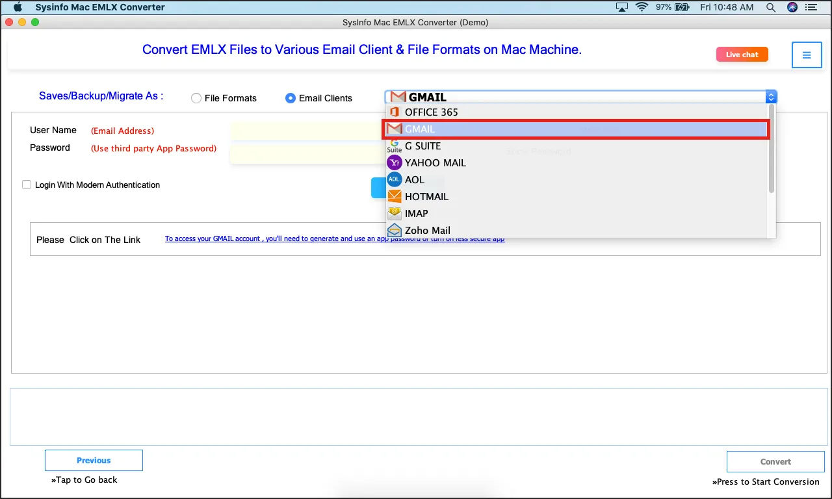The image size is (832, 499).
Task: Choose G SUITE from the client list
Action: coord(576,146)
